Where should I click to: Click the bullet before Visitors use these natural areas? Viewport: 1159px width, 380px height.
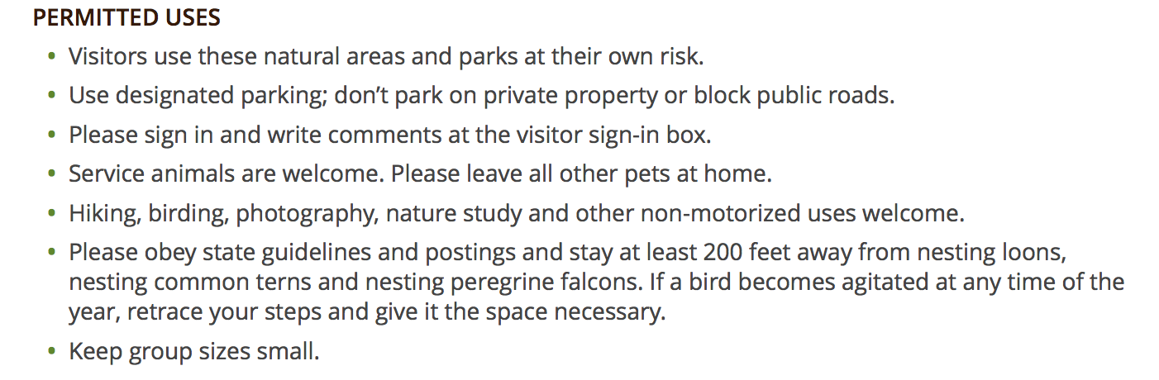[x=53, y=57]
